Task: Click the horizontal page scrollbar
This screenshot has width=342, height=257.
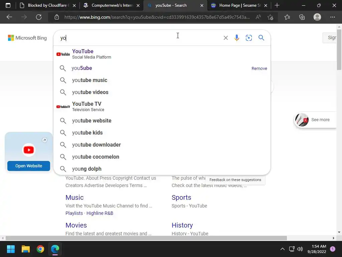Action: tap(146, 238)
